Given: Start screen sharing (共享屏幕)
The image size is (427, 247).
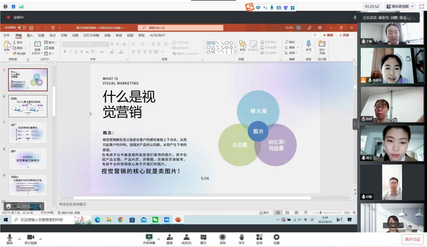Looking at the screenshot, I should [149, 239].
